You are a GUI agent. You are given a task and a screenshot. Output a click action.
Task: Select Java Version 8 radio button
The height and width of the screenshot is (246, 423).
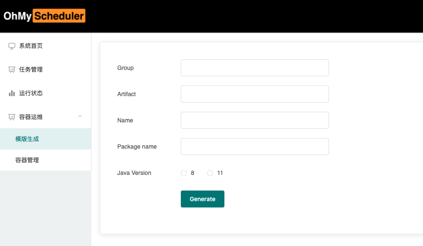(184, 173)
